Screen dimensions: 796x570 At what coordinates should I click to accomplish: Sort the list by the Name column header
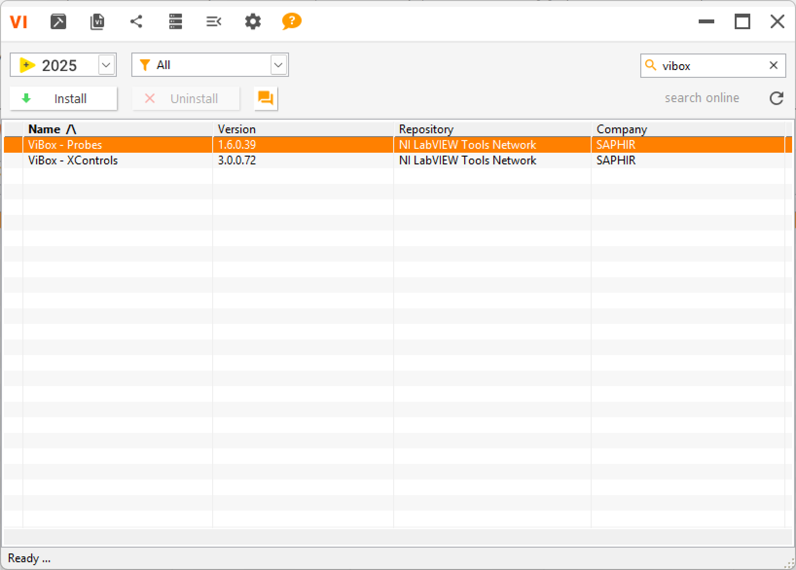118,129
